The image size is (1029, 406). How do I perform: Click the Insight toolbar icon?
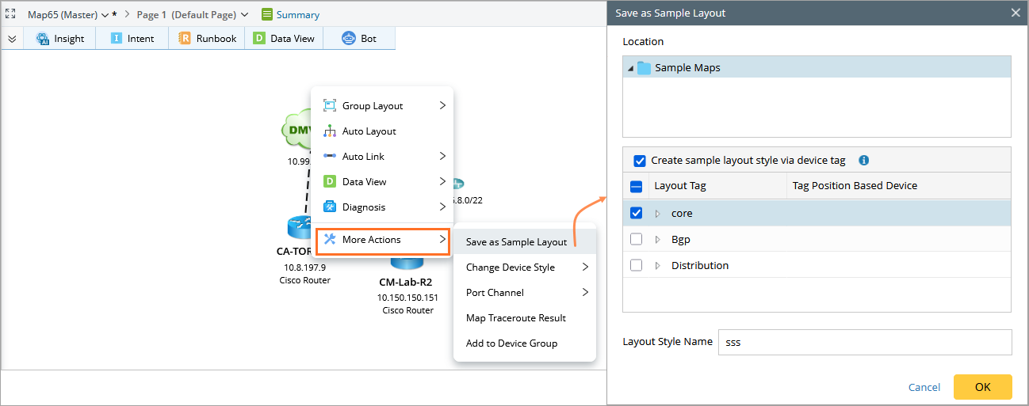click(x=42, y=38)
